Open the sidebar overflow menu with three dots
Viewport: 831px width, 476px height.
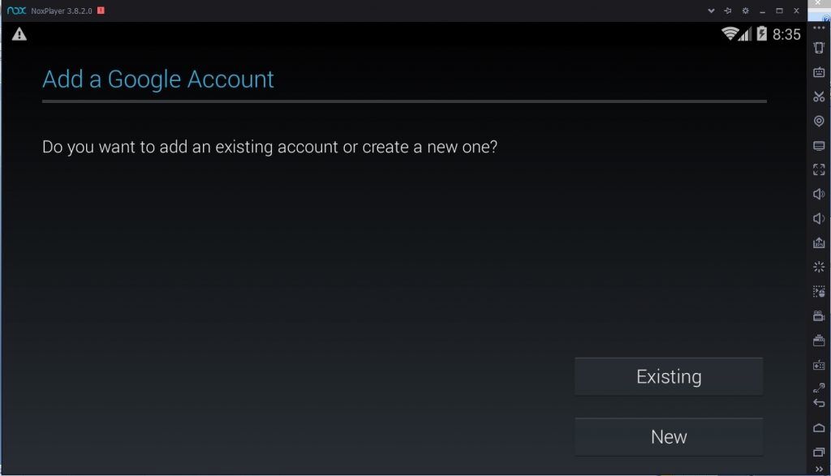(818, 27)
